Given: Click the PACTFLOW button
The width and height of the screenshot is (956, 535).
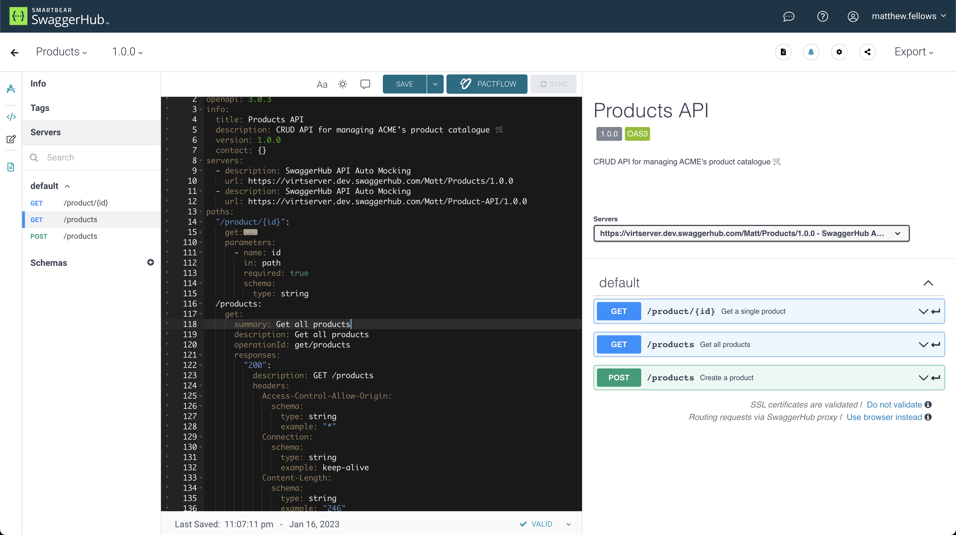Looking at the screenshot, I should (x=487, y=84).
